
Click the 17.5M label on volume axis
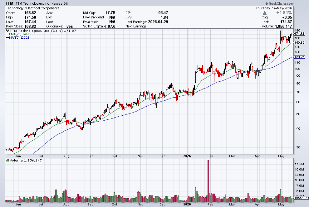[299, 164]
